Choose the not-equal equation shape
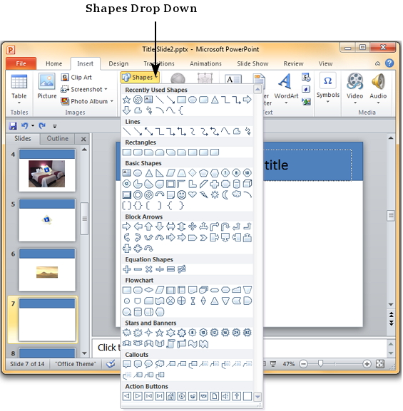403x411 pixels. (x=181, y=269)
